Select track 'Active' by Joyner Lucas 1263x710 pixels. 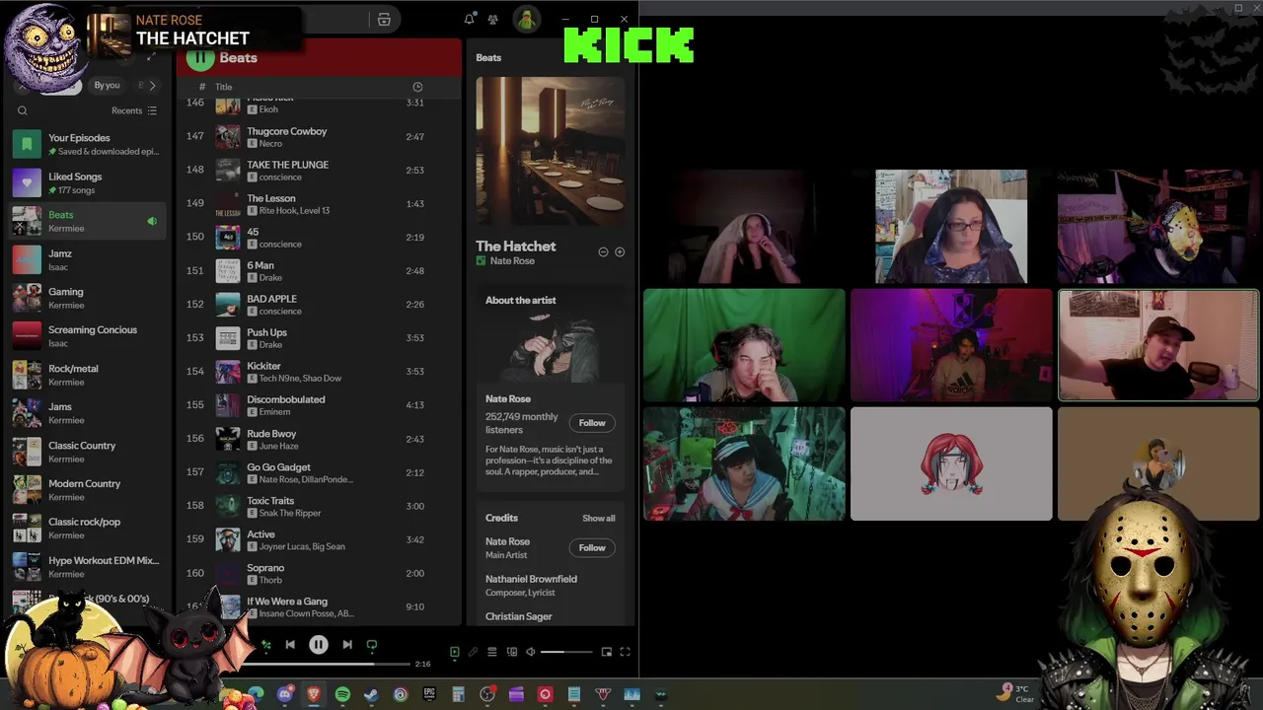(320, 540)
